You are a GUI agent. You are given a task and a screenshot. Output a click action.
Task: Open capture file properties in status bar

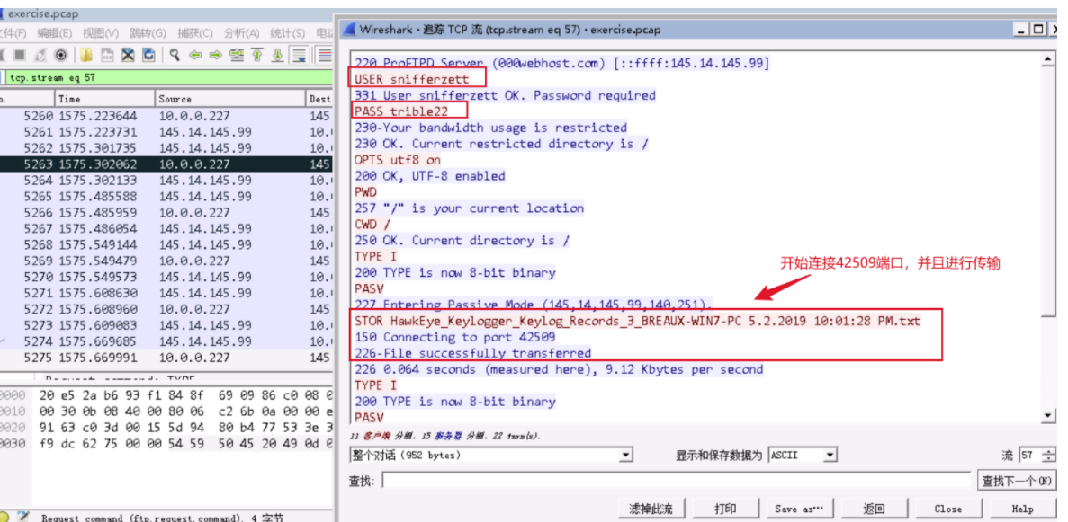25,517
